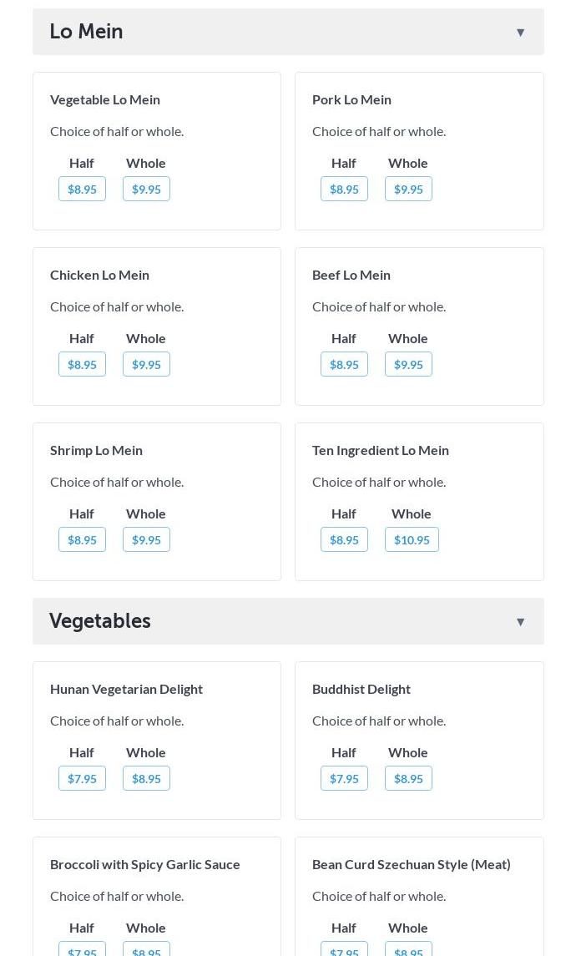The image size is (576, 956).
Task: Choose Pork Lo Mein whole $9.95
Action: [408, 190]
